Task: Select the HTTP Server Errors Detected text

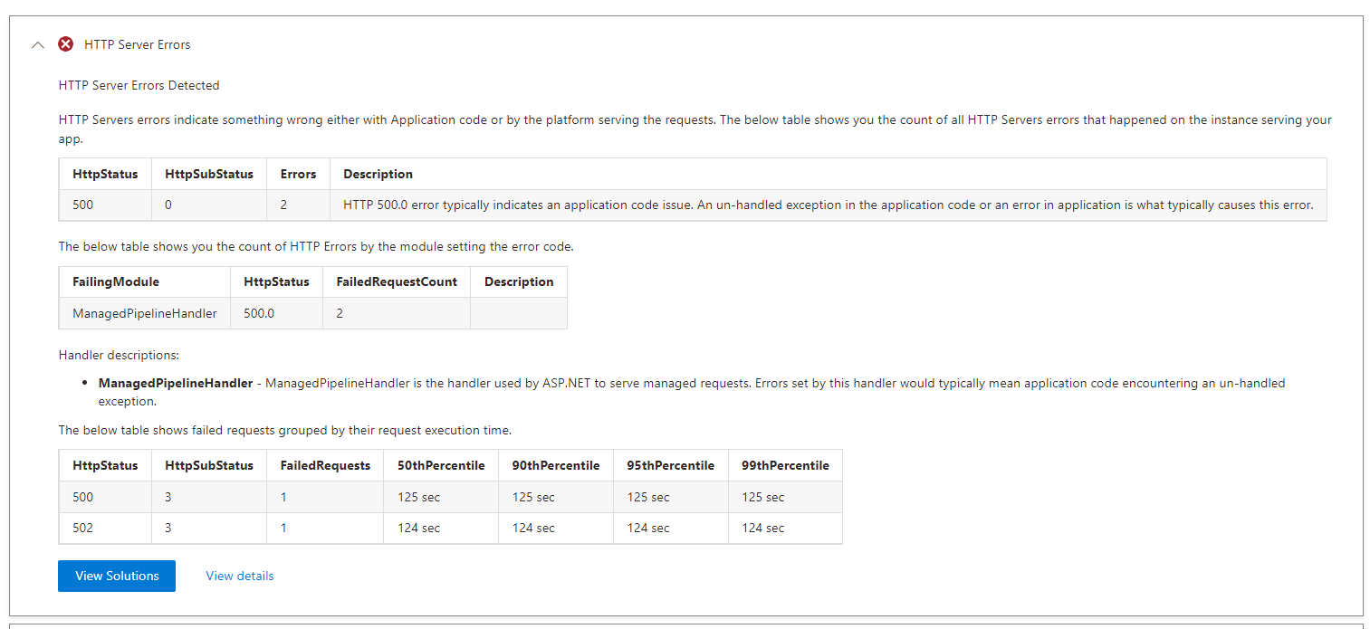Action: pos(139,85)
